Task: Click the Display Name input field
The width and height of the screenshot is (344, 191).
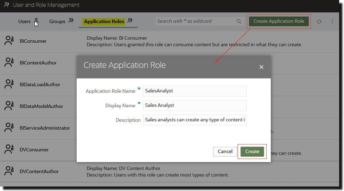Action: pos(194,105)
